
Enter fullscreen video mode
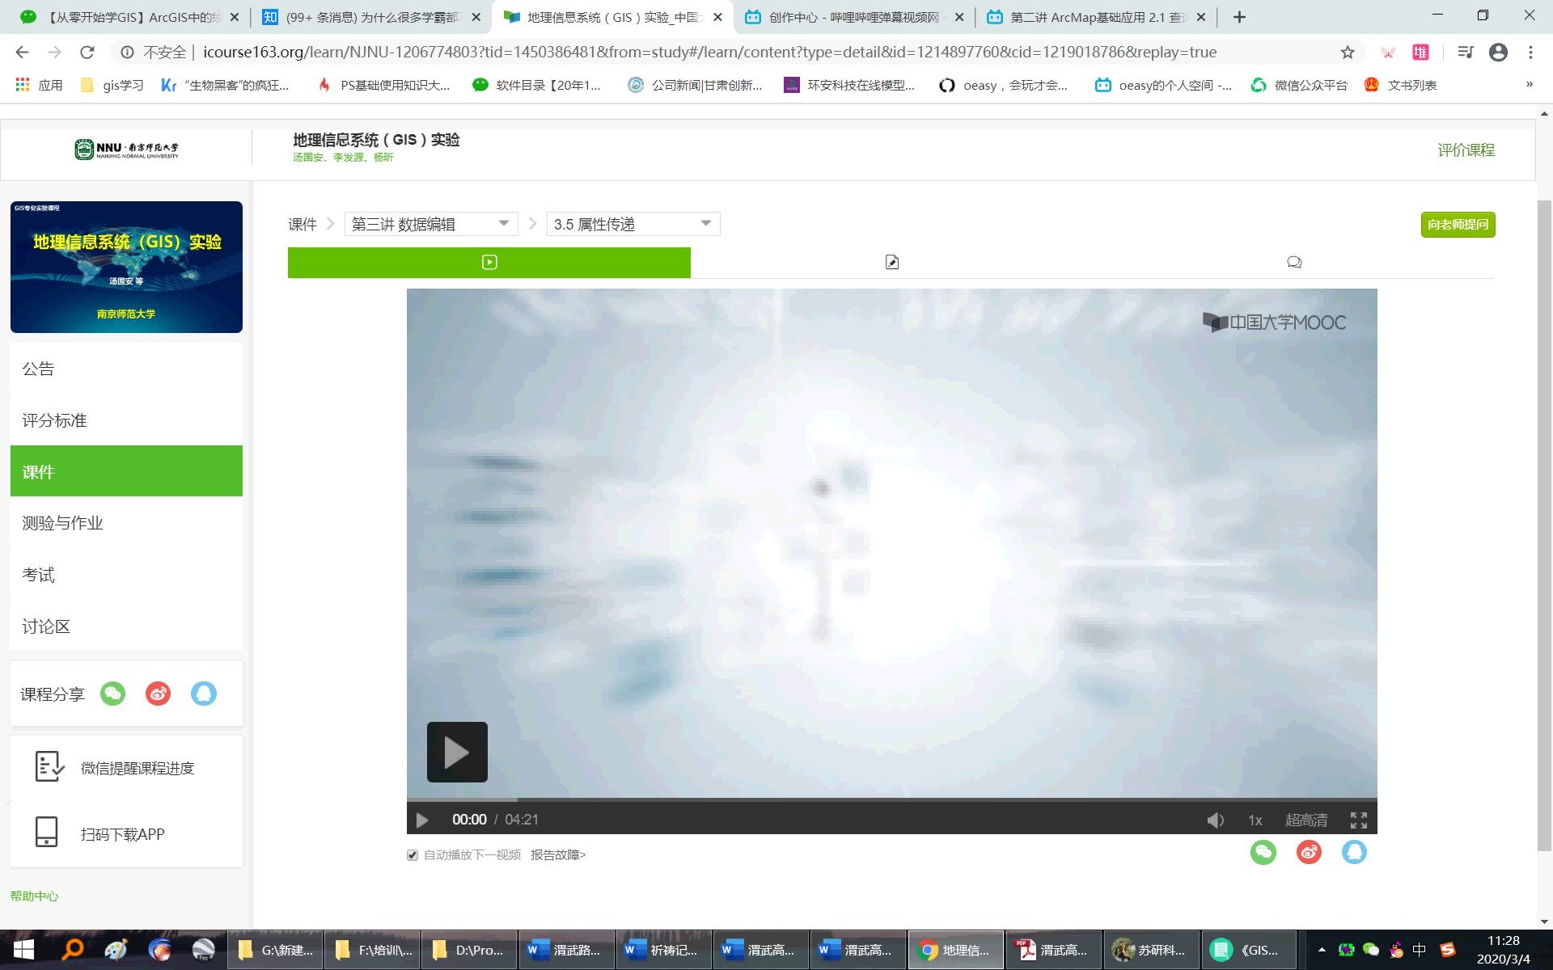pyautogui.click(x=1359, y=820)
